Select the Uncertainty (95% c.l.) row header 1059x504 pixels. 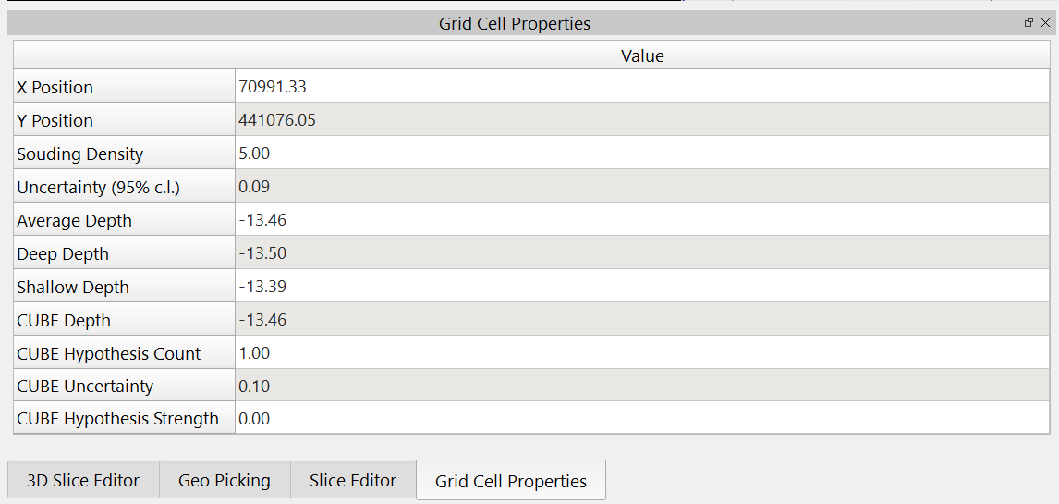(x=125, y=188)
